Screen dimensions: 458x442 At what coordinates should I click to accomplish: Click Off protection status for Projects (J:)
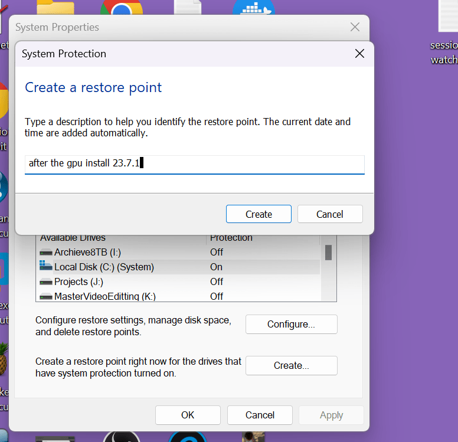point(217,281)
